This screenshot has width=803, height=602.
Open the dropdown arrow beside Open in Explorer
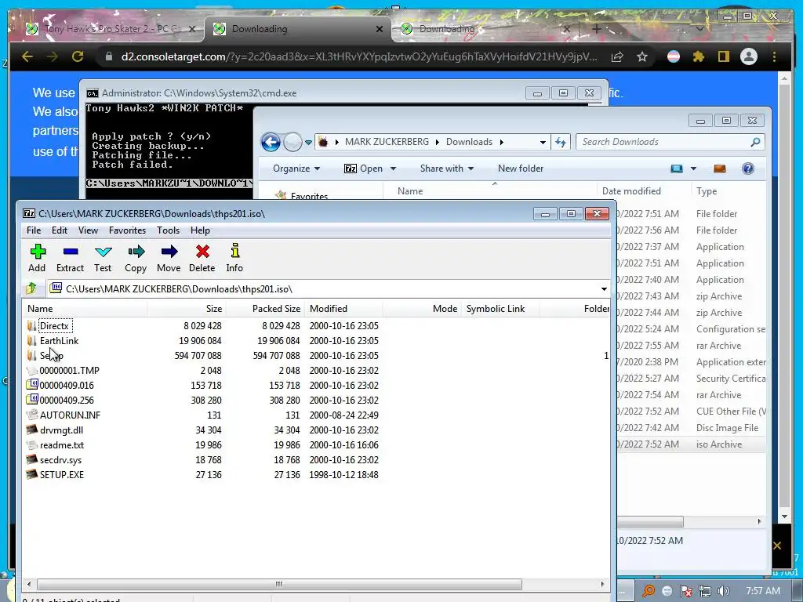(394, 169)
